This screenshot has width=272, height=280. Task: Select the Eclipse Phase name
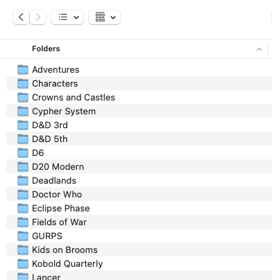click(60, 209)
